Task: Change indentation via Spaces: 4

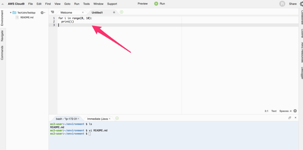Action: pos(285,111)
